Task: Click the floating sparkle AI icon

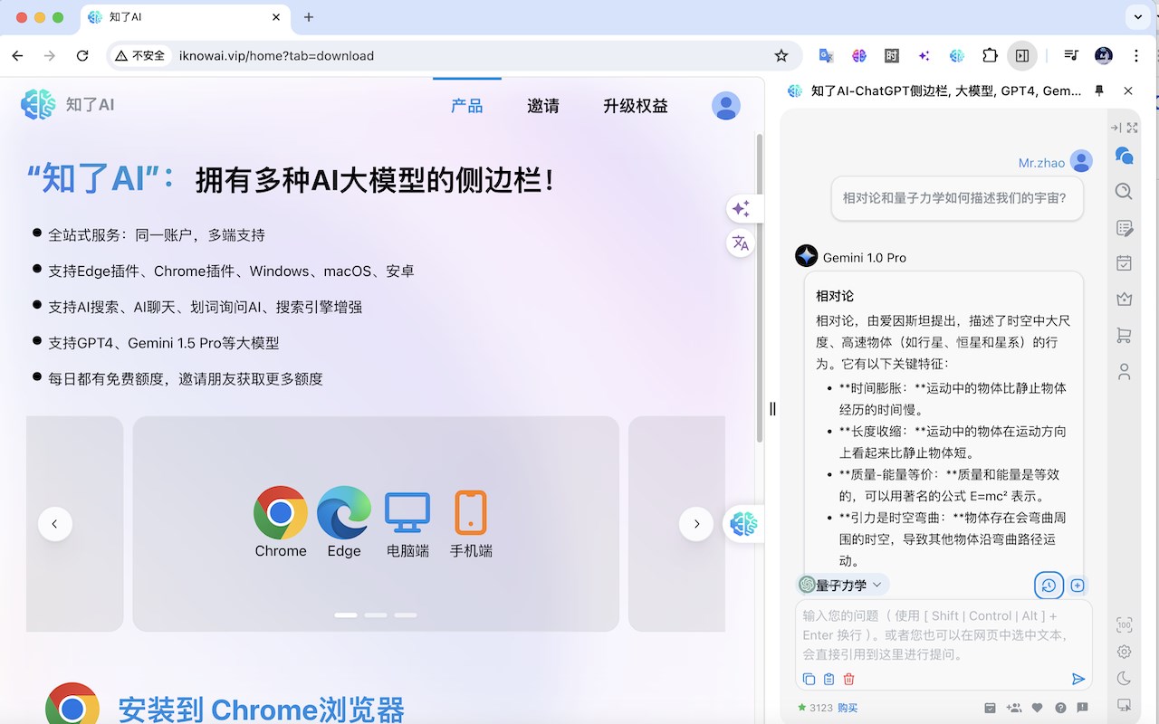Action: point(741,209)
